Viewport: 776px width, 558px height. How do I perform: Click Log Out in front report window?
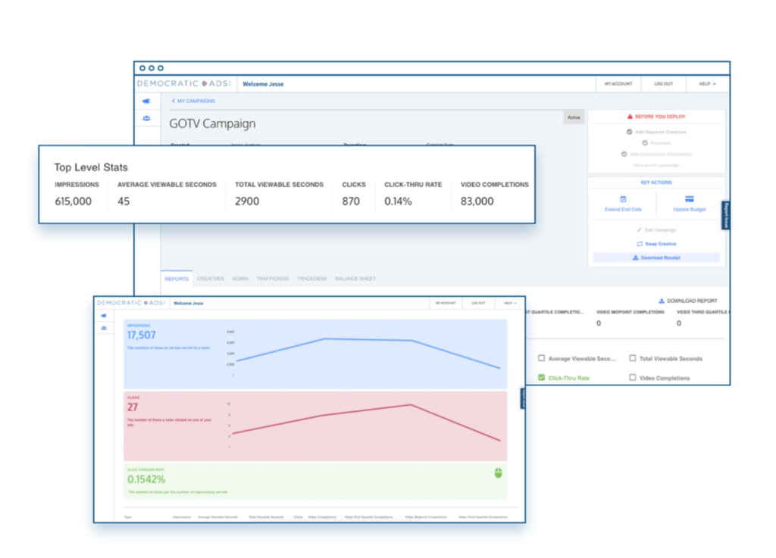pyautogui.click(x=478, y=303)
